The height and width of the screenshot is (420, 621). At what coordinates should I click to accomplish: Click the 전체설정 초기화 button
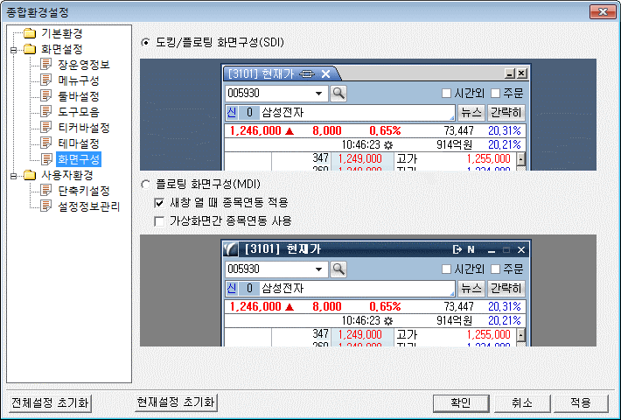click(50, 402)
